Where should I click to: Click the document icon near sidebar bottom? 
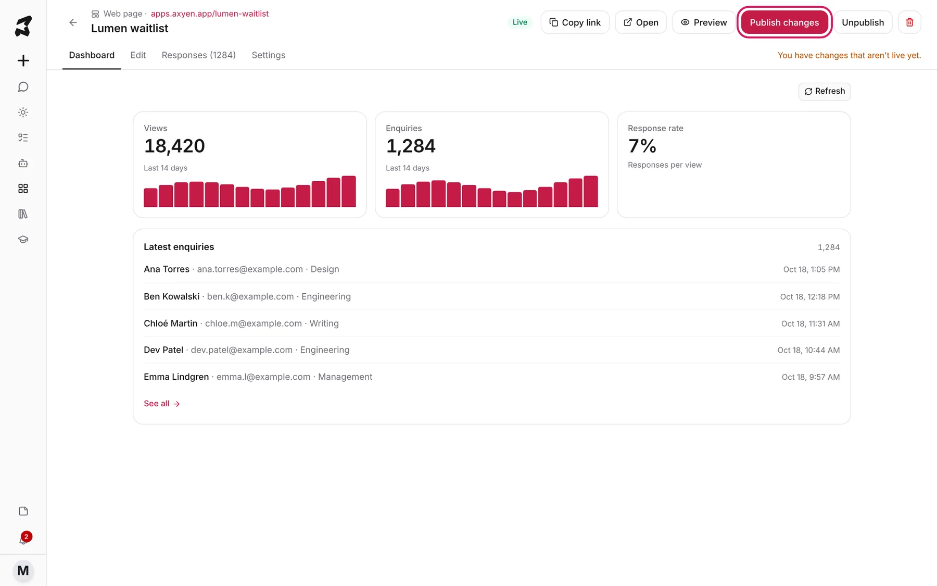[x=23, y=511]
